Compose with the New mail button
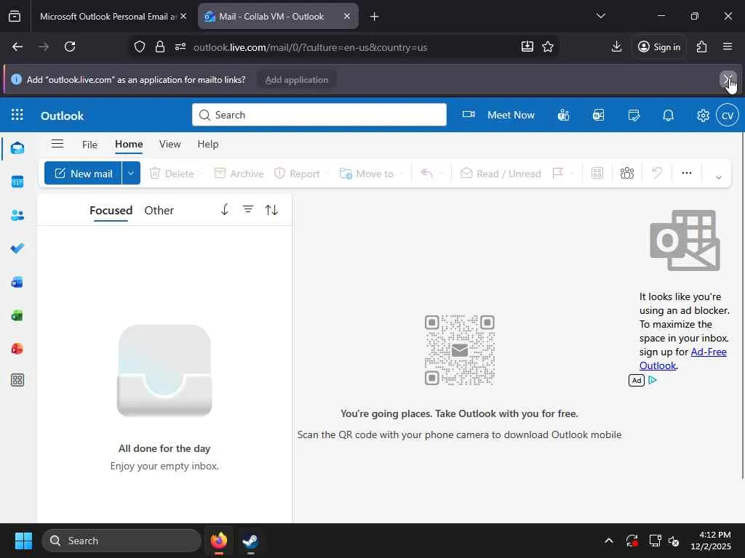 (83, 173)
